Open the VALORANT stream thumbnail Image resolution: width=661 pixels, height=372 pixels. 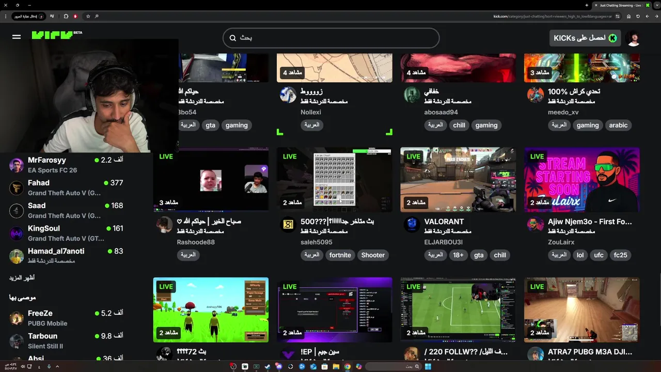coord(458,180)
